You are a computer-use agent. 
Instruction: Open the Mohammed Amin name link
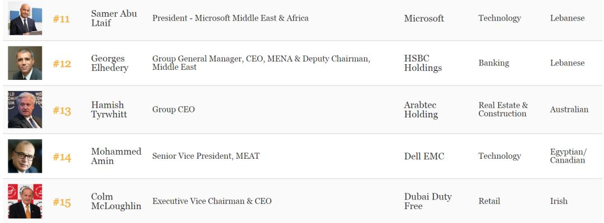coord(116,156)
